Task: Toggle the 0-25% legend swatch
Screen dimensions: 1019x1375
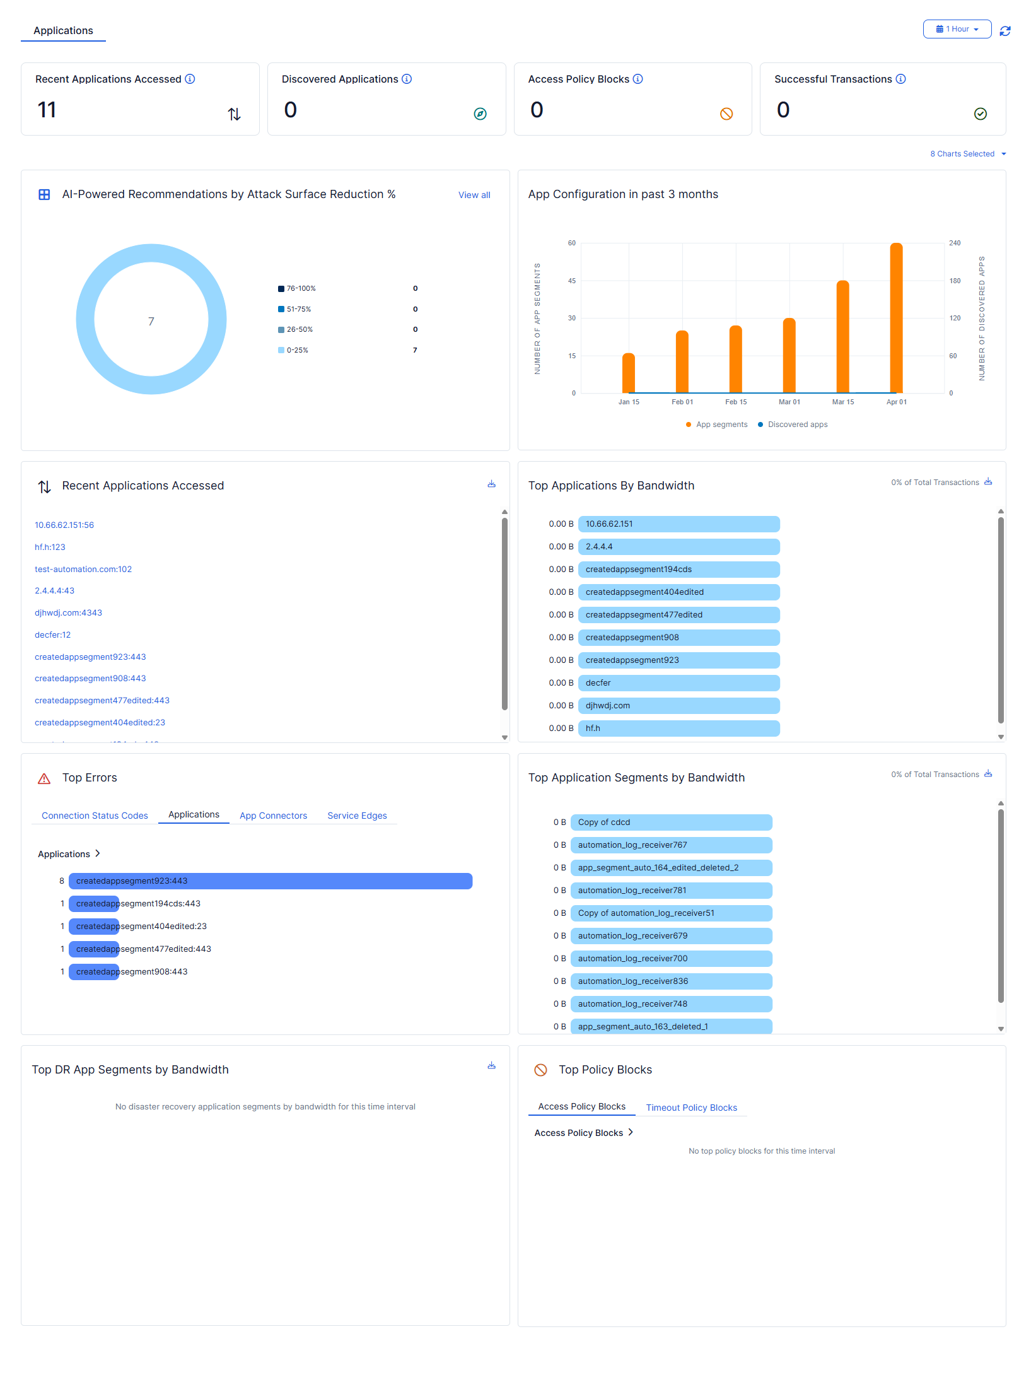Action: point(281,350)
